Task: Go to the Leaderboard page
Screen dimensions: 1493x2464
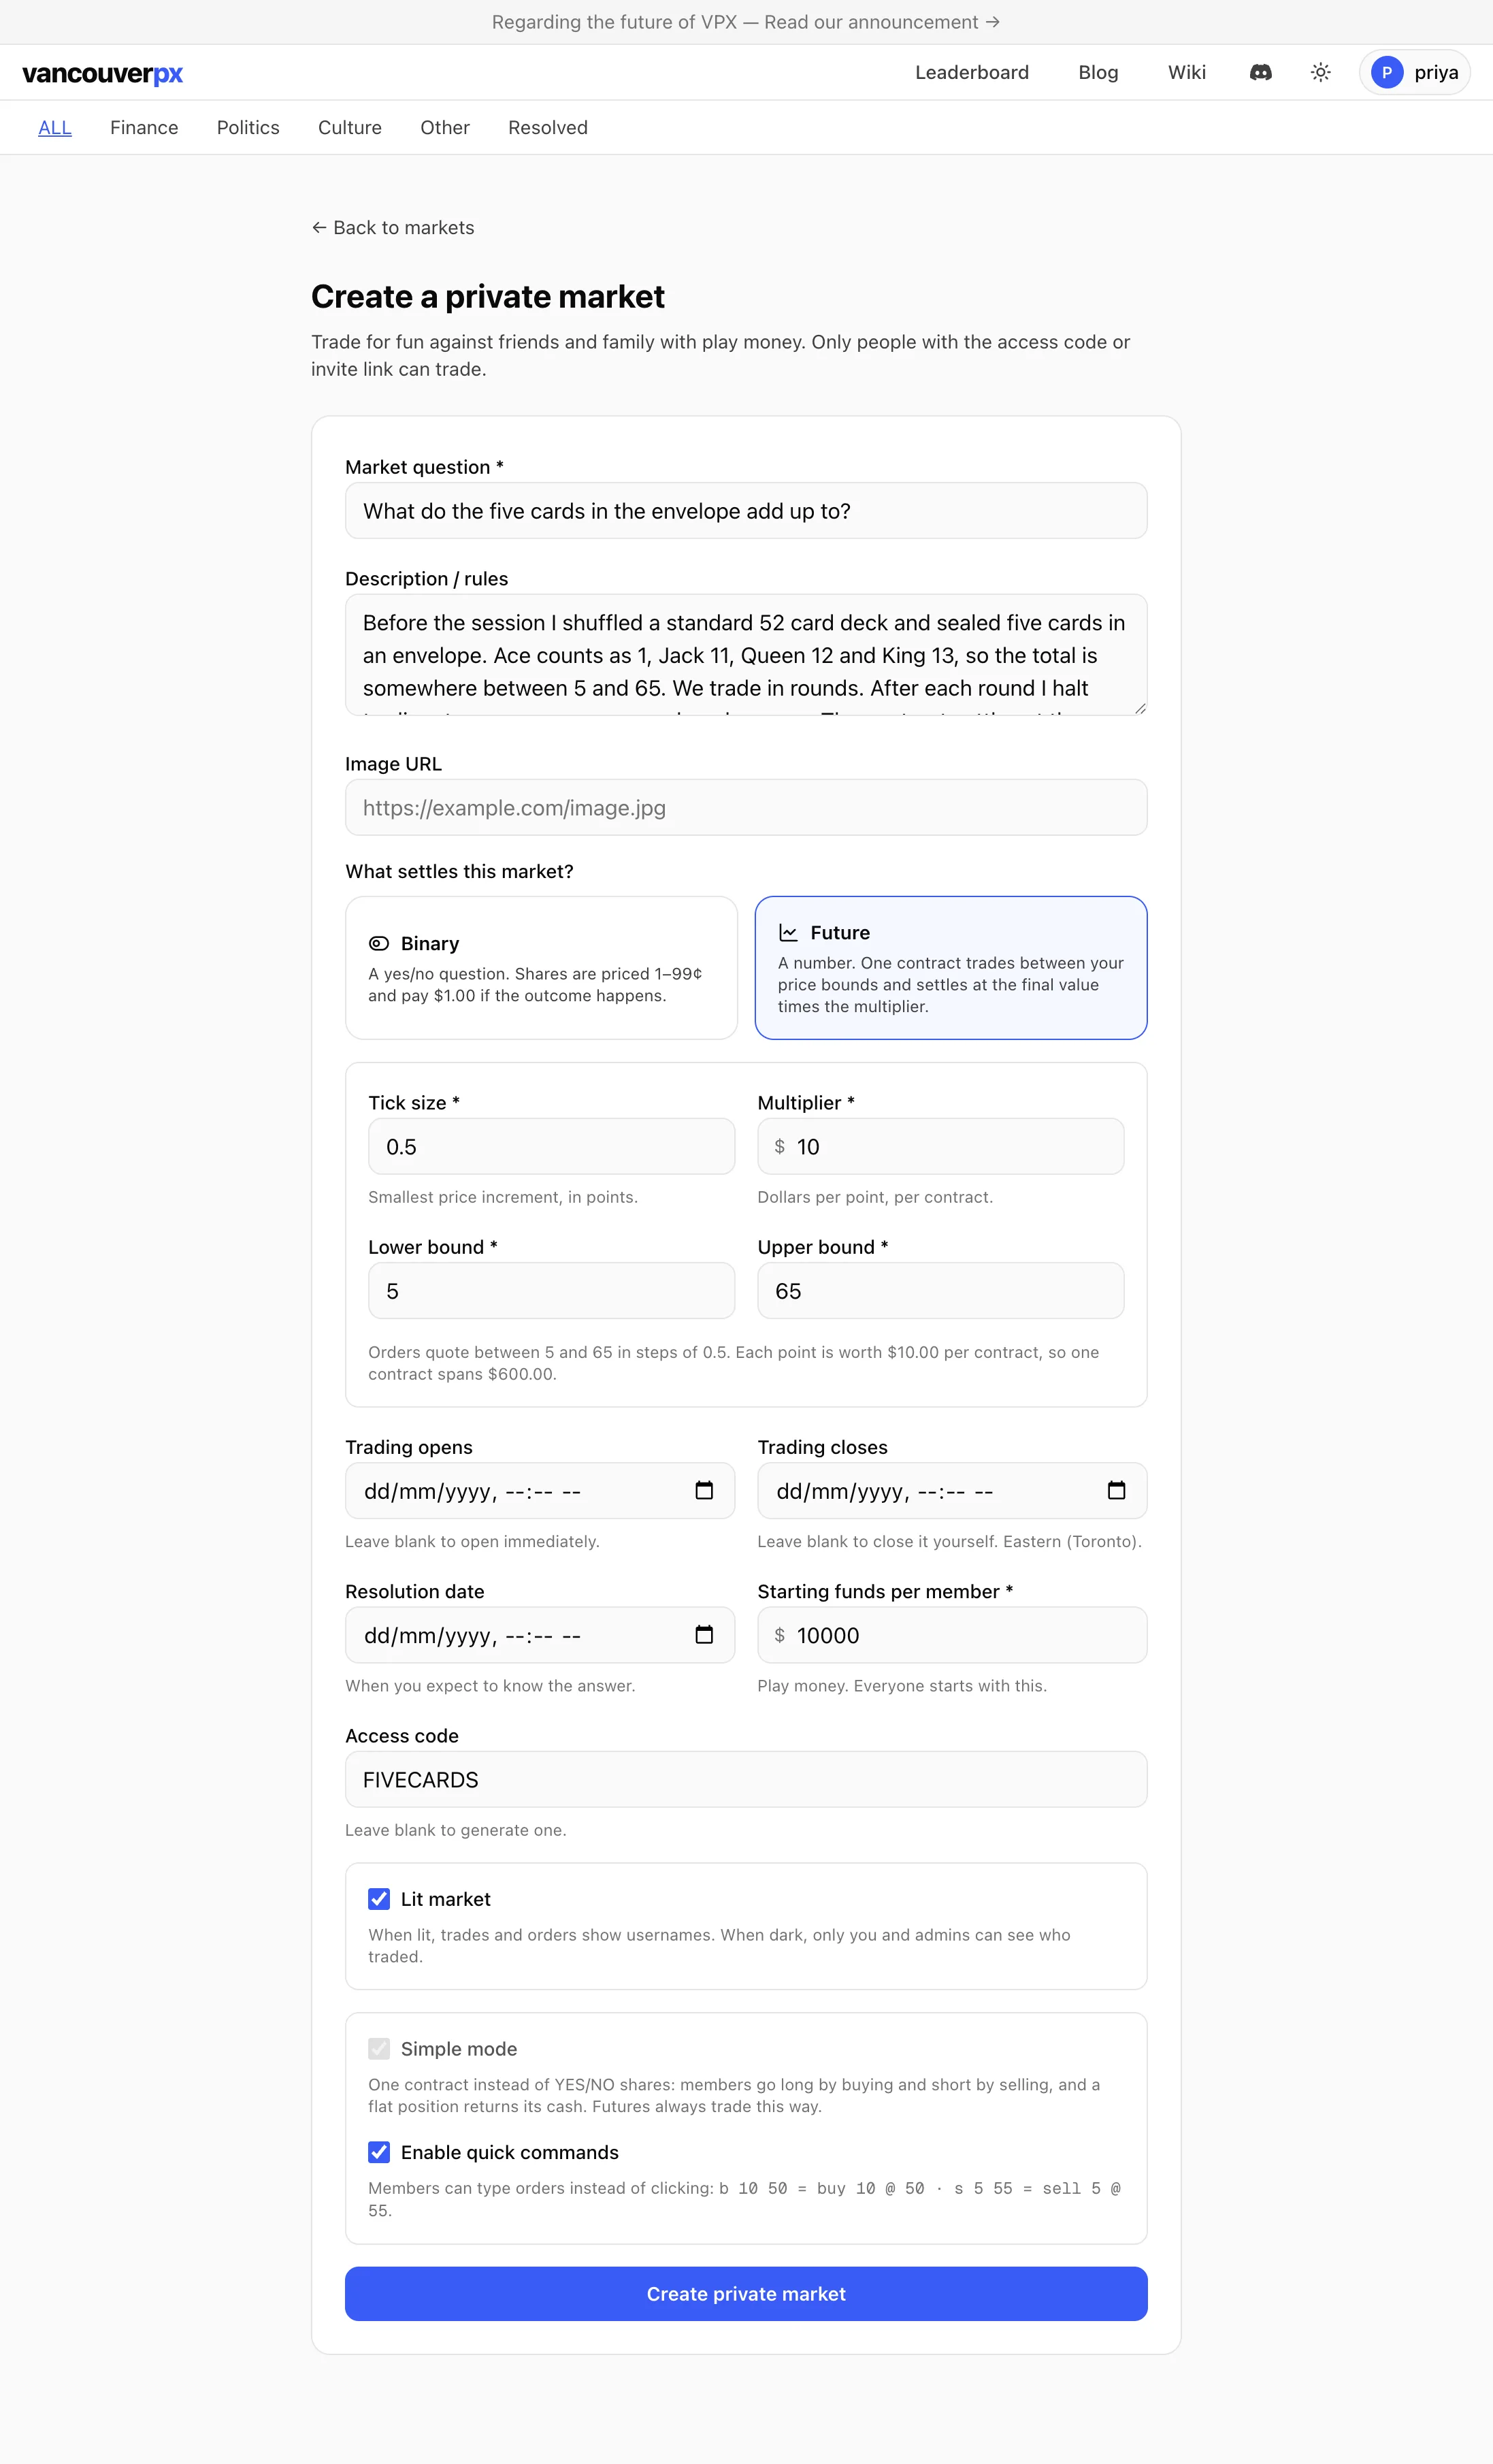Action: (x=972, y=72)
